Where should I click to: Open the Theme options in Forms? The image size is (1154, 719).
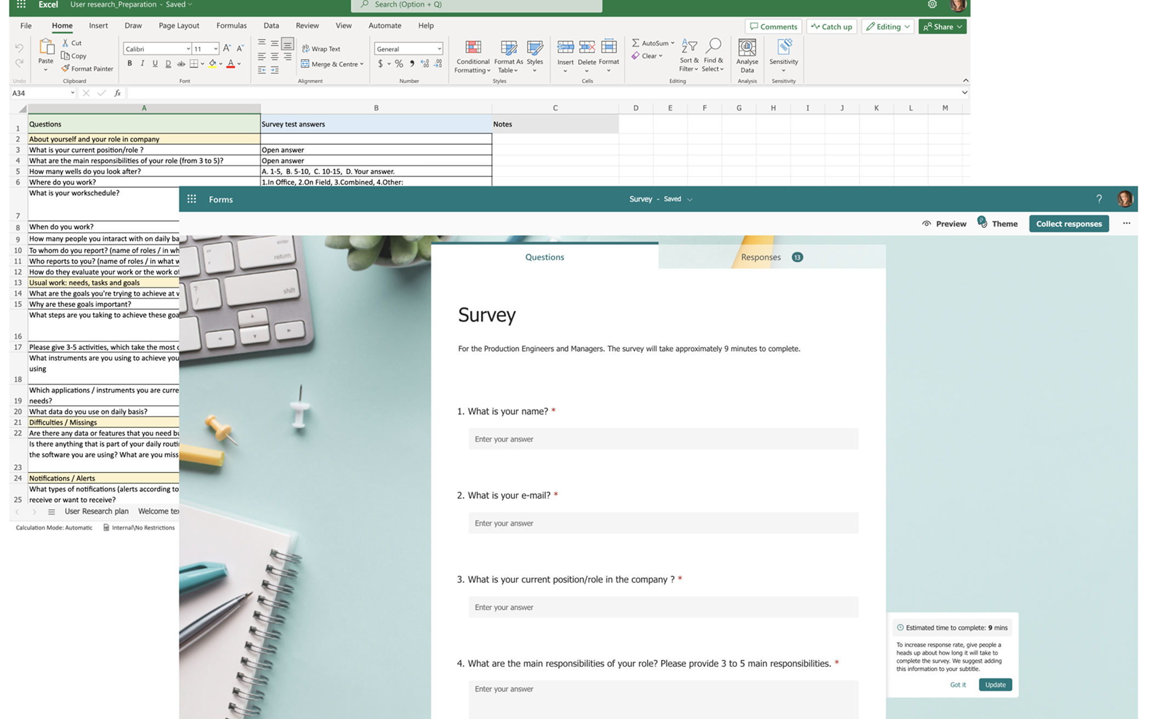(x=998, y=223)
